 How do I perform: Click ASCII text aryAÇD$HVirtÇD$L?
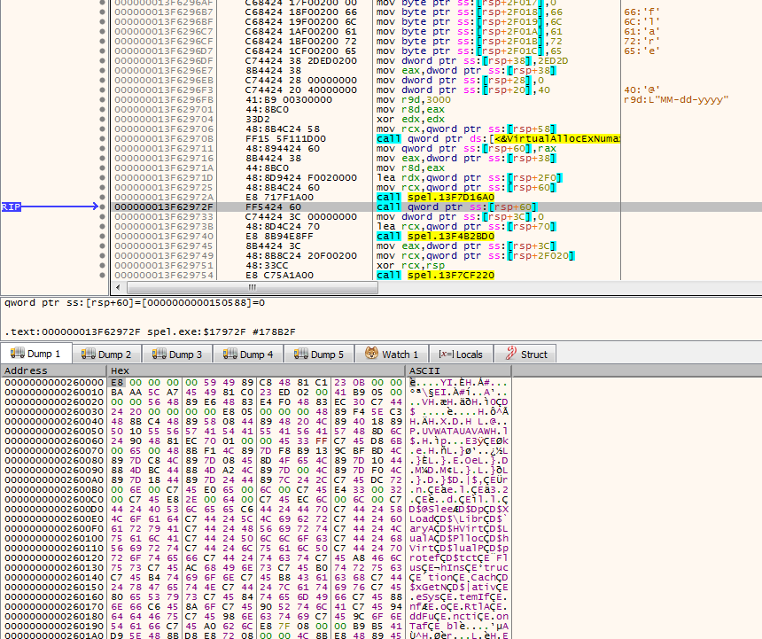(459, 529)
